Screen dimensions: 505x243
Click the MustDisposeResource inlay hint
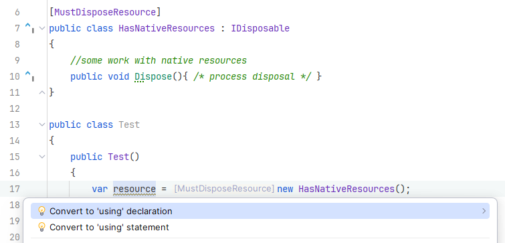(x=224, y=189)
